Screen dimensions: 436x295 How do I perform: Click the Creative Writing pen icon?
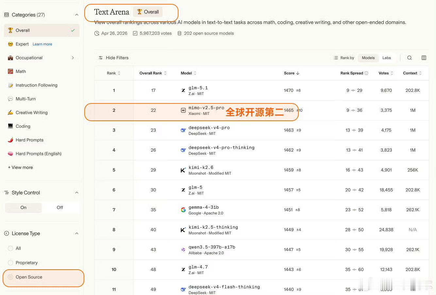pos(10,113)
